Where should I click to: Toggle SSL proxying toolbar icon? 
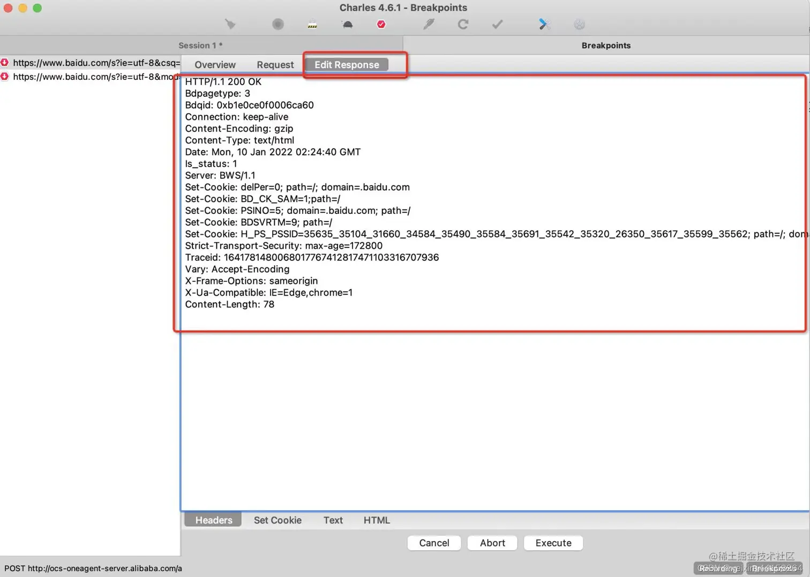(x=312, y=24)
